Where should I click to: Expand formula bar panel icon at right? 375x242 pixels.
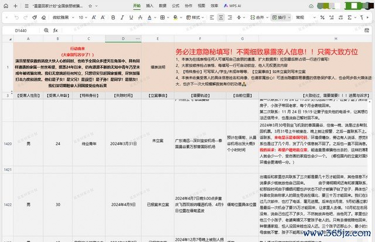coord(367,30)
